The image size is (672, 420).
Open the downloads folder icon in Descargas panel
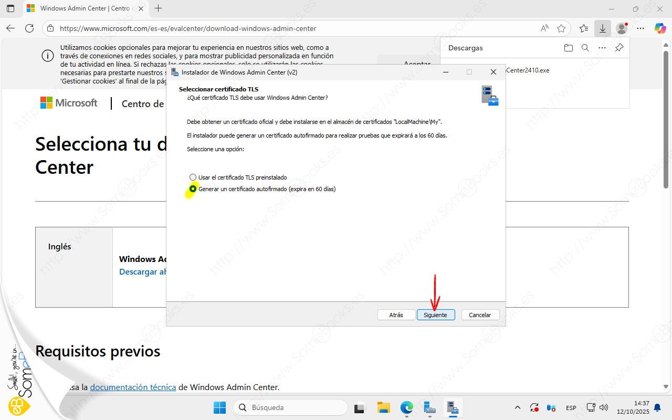coord(568,48)
